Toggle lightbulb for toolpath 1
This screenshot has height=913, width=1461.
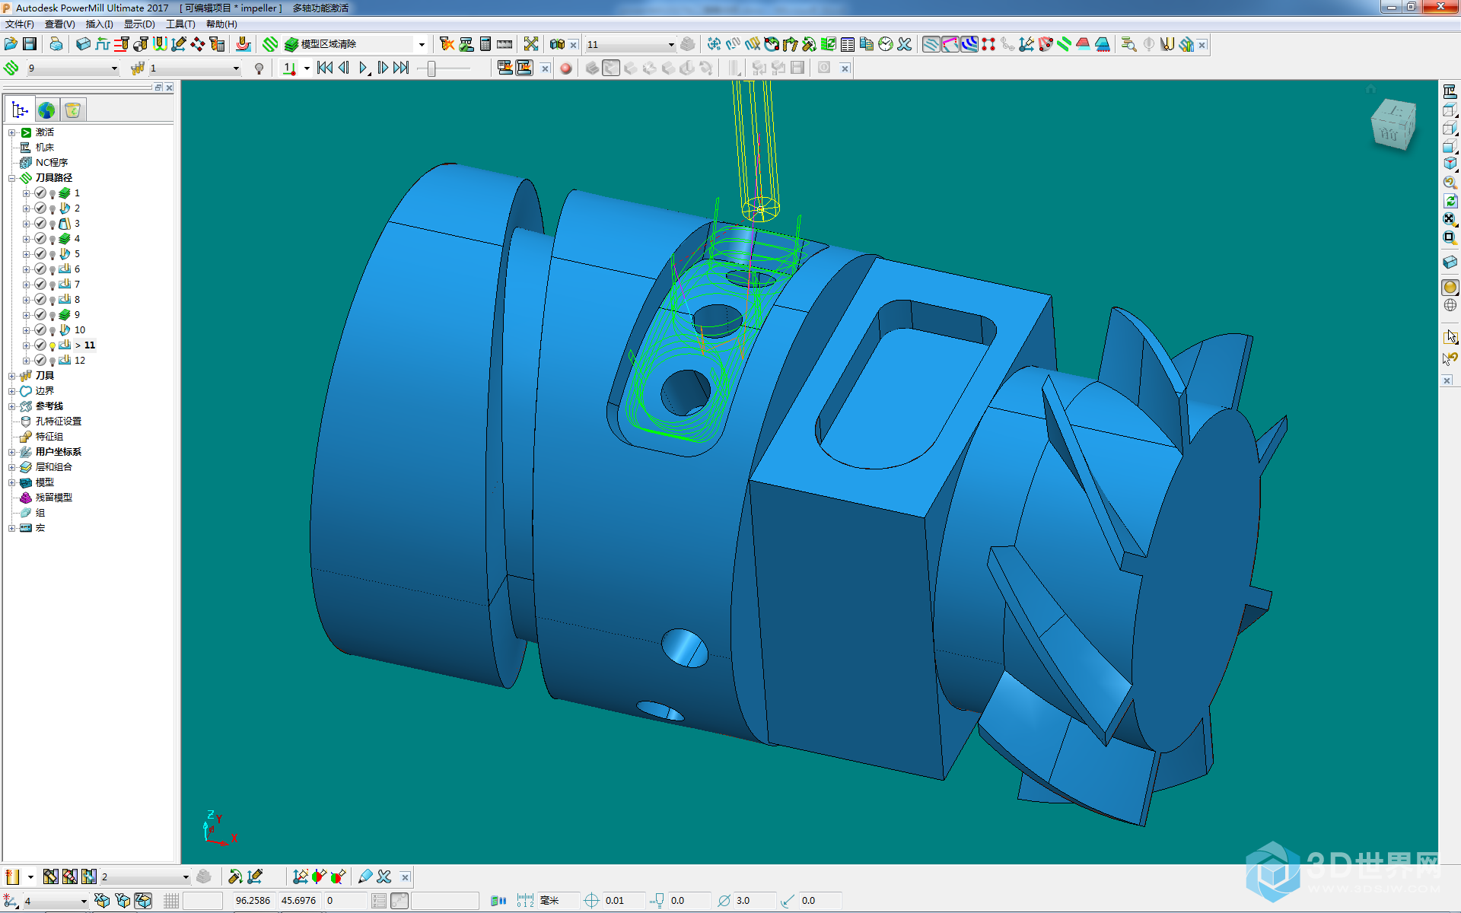53,194
